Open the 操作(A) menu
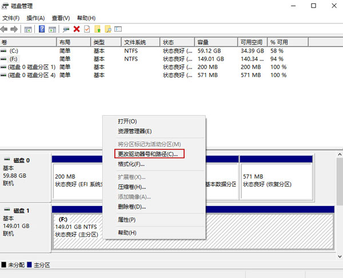 point(35,18)
